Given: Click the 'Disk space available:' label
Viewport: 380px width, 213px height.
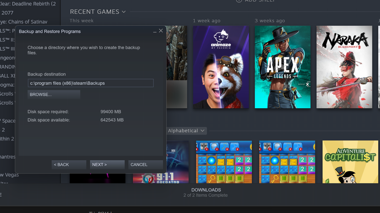Looking at the screenshot, I should [49, 120].
